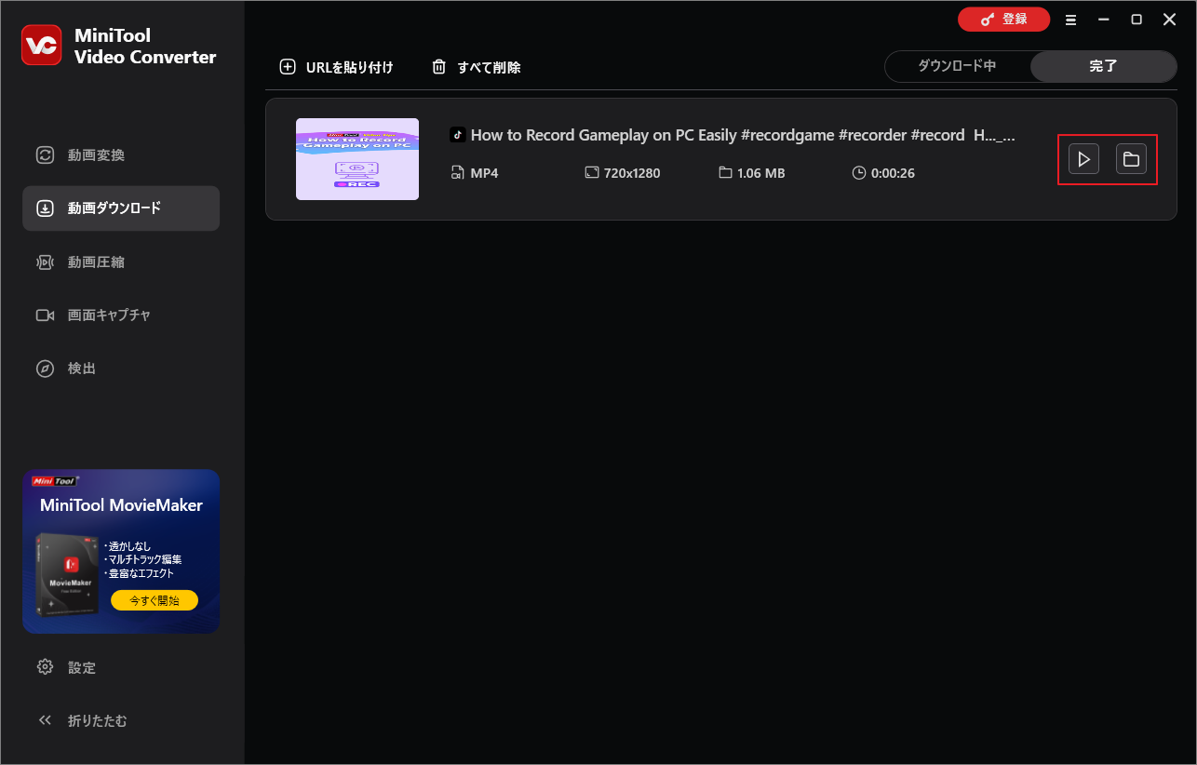The width and height of the screenshot is (1197, 765).
Task: Click すべて削除 to remove all items
Action: click(x=476, y=67)
